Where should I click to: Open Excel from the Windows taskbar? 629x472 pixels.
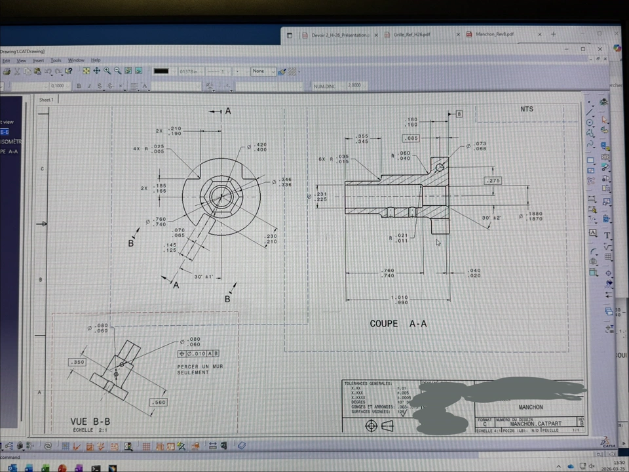click(45, 468)
